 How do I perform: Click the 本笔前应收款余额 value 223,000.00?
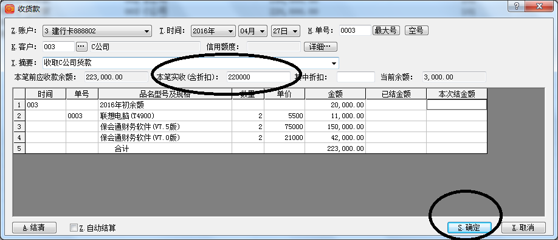116,77
